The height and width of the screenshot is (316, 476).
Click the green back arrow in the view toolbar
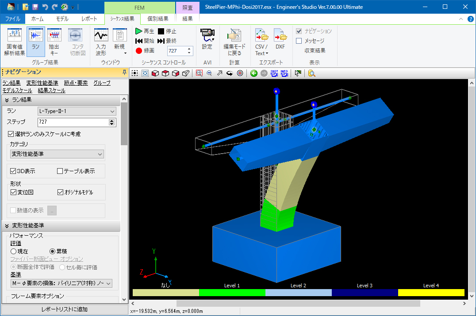pyautogui.click(x=253, y=73)
